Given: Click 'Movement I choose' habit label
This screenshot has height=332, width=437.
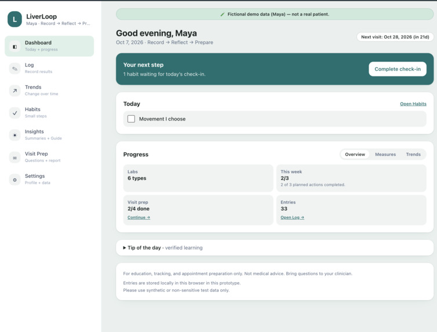Looking at the screenshot, I should (x=162, y=119).
